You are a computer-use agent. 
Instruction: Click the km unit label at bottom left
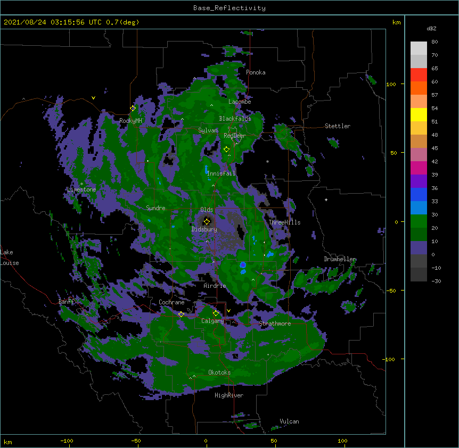click(8, 442)
